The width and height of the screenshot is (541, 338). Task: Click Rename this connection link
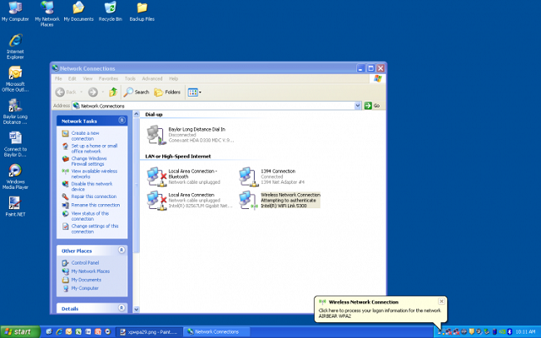96,205
